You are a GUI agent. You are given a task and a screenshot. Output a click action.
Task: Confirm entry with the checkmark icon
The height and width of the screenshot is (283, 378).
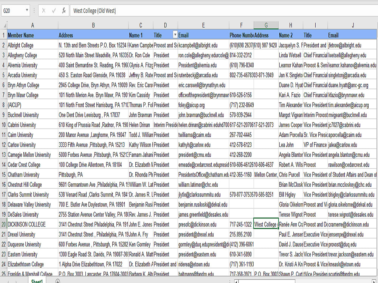[54, 11]
